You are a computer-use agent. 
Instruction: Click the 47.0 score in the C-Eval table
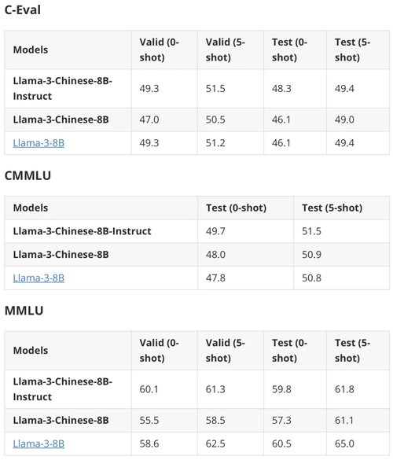[149, 120]
